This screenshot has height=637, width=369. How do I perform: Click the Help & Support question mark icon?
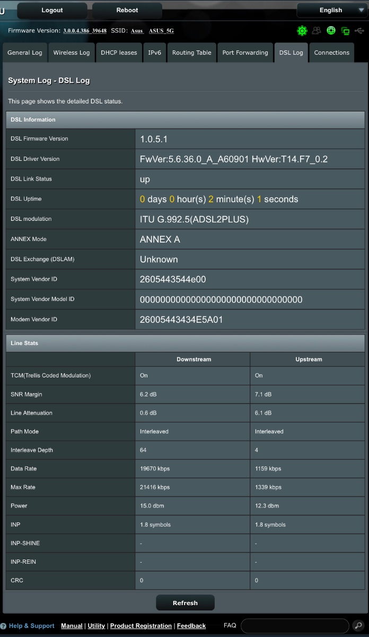coord(3,626)
